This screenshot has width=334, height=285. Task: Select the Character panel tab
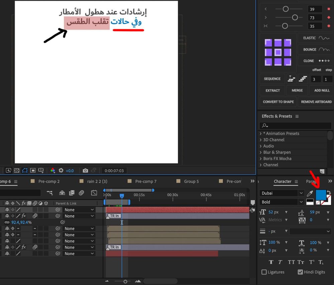tap(283, 181)
